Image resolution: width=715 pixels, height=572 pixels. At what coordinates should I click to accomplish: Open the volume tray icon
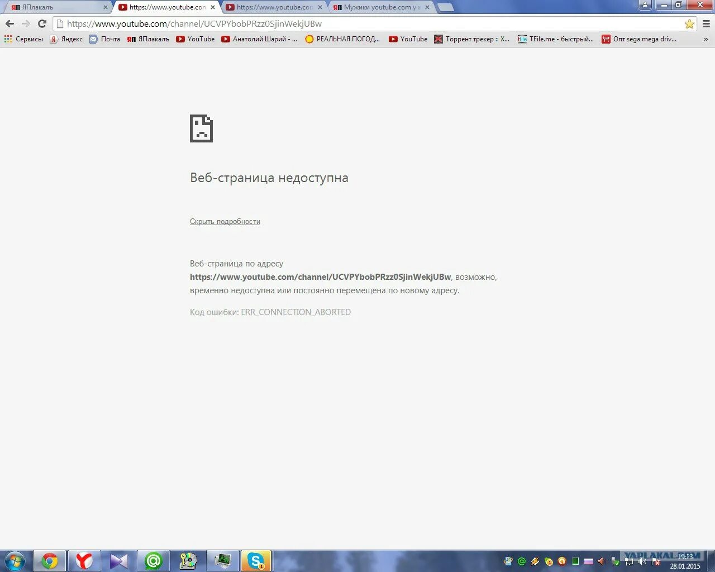point(642,561)
